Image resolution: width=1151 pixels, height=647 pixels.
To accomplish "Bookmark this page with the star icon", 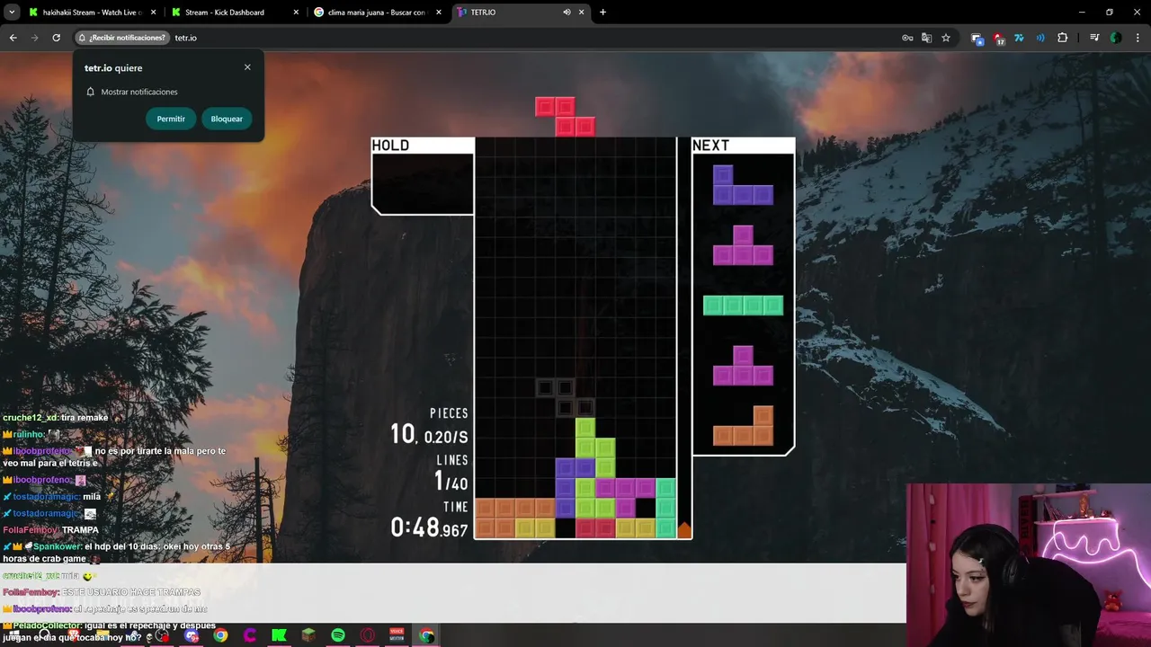I will point(946,38).
